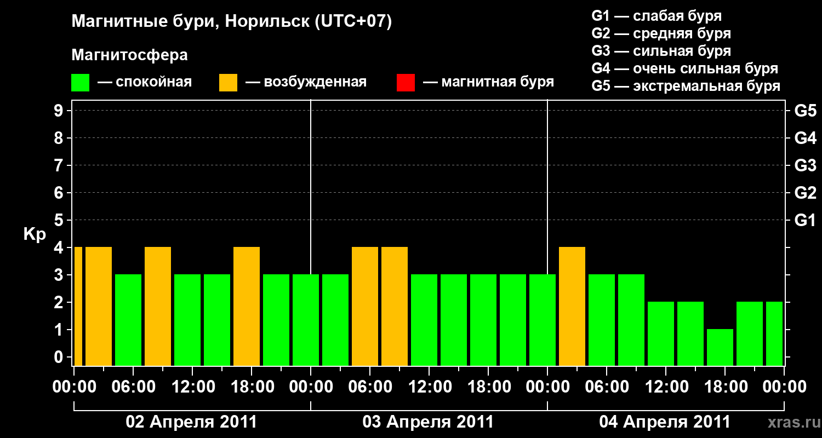Click the '— магнитная буря' legend label

click(489, 82)
